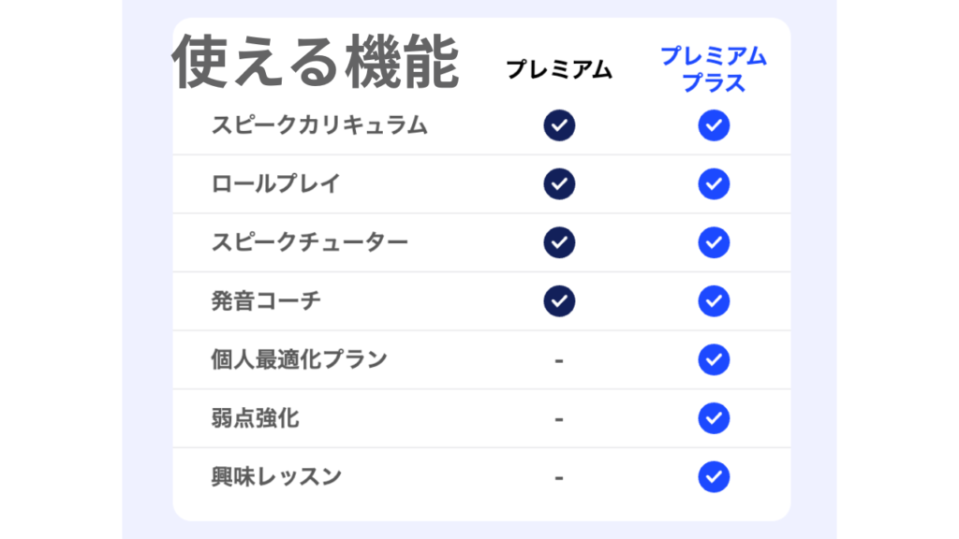This screenshot has width=959, height=539.
Task: Click the 興味レッスン feature label
Action: (276, 477)
